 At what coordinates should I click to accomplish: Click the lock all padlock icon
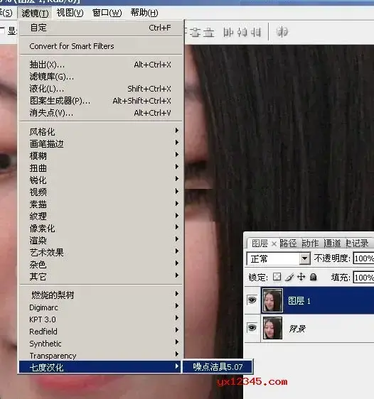313,277
